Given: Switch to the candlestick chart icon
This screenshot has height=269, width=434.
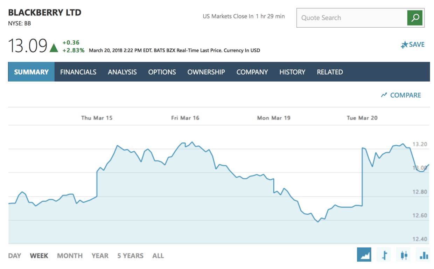Looking at the screenshot, I should 404,255.
